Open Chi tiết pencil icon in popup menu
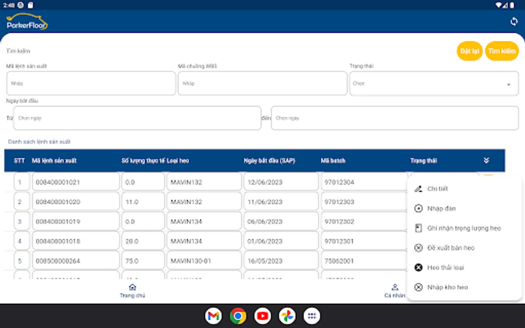 point(418,189)
